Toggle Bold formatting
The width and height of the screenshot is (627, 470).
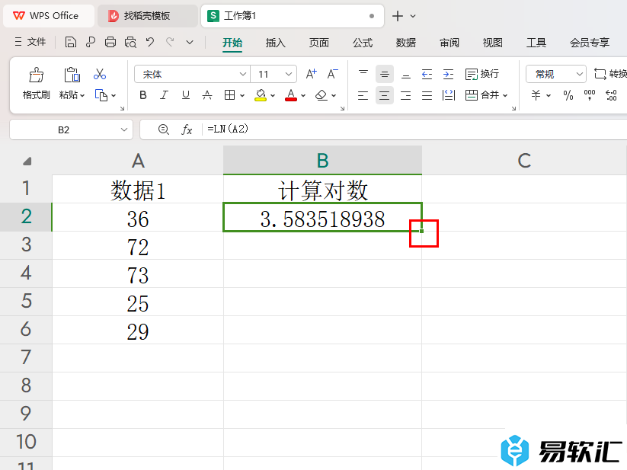[142, 95]
